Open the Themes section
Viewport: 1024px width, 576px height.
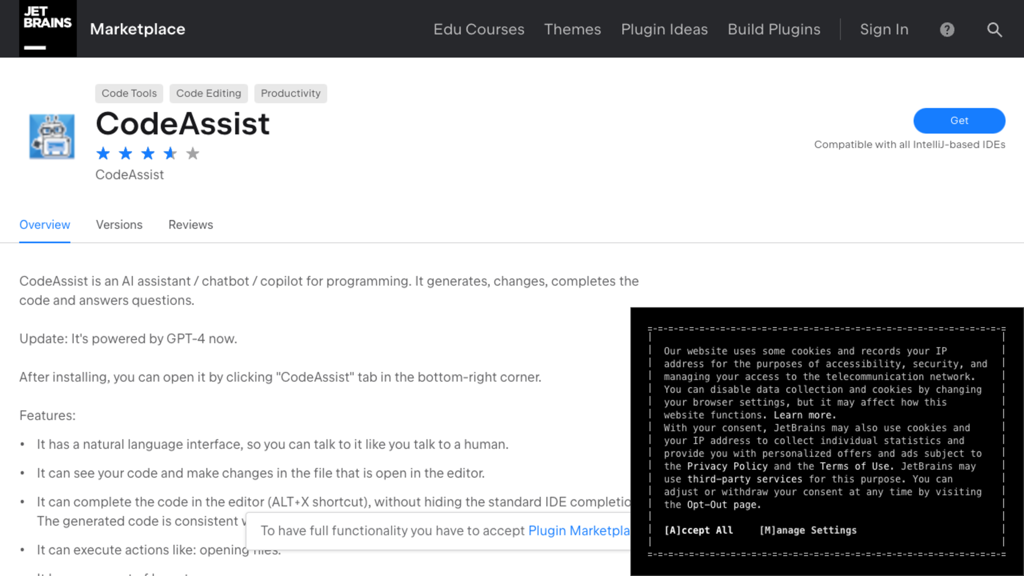(x=573, y=29)
